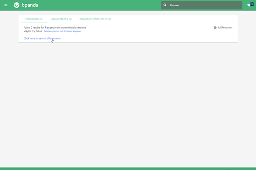Open the hamburger navigation menu
This screenshot has height=170, width=256.
[x=6, y=5]
